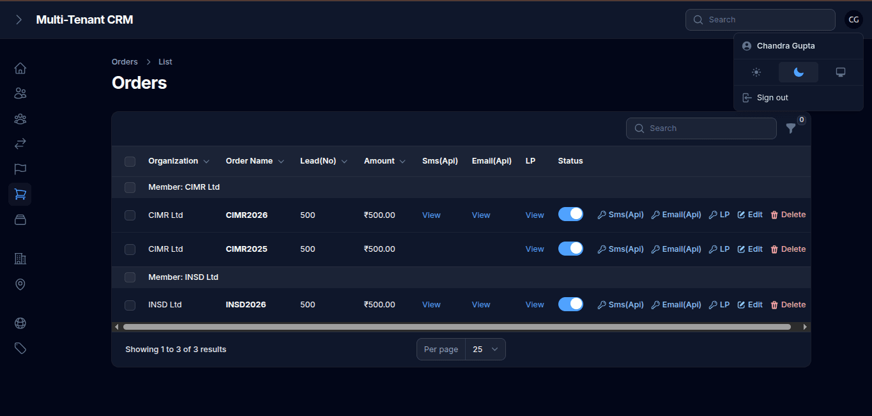872x416 pixels.
Task: Open the table filter funnel icon
Action: 791,128
